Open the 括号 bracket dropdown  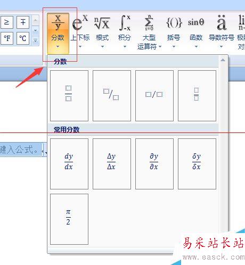point(174,32)
